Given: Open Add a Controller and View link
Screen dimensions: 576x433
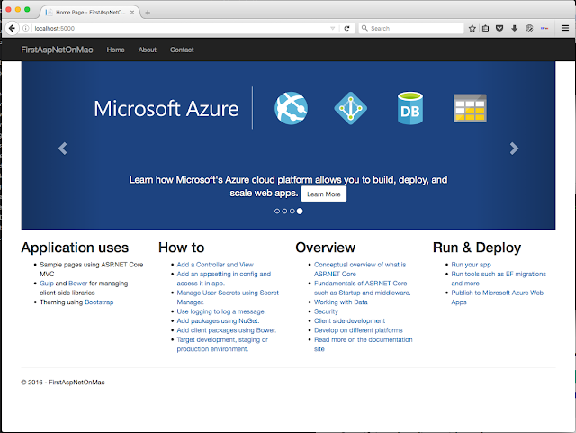Looking at the screenshot, I should (215, 265).
